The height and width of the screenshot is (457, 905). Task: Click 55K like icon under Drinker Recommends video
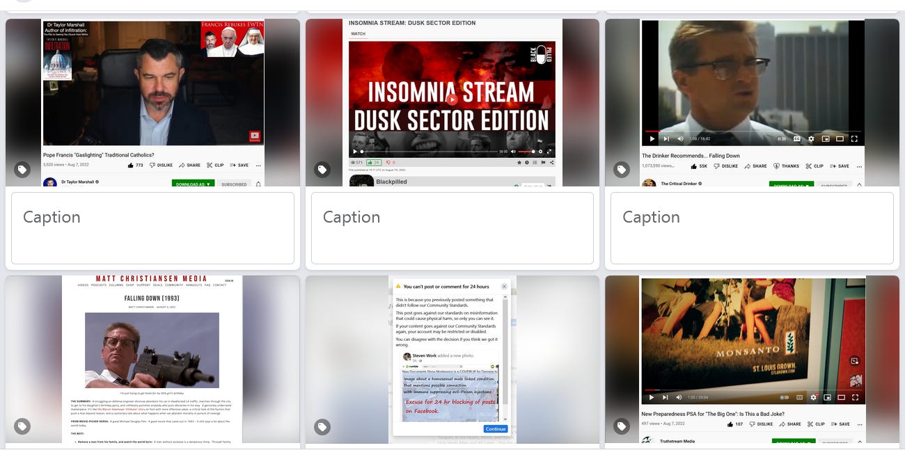[x=694, y=166]
